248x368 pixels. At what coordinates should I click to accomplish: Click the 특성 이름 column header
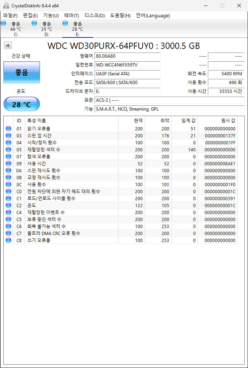[71, 120]
